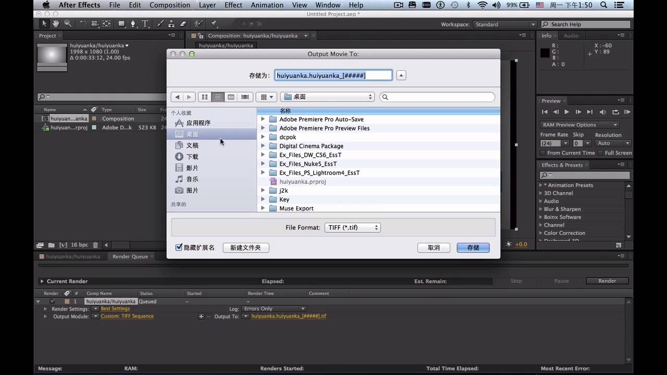The height and width of the screenshot is (375, 667).
Task: Mute audio in Preview panel
Action: 603,112
